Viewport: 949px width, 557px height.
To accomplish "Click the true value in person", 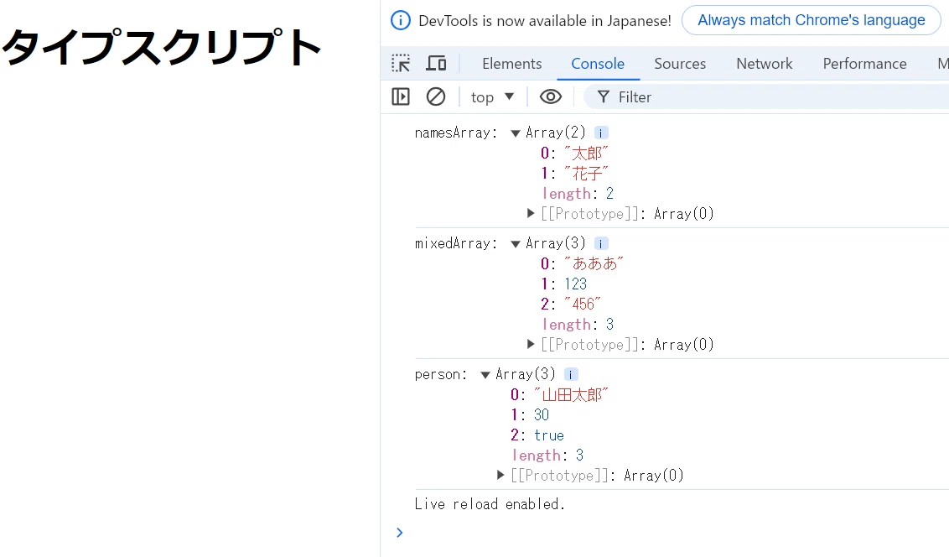I will click(x=549, y=435).
